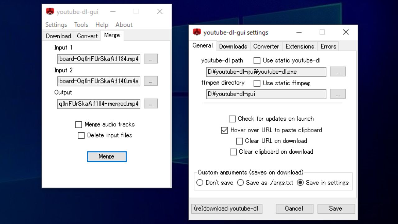This screenshot has width=398, height=224.
Task: Open the Tools menu
Action: pyautogui.click(x=81, y=25)
